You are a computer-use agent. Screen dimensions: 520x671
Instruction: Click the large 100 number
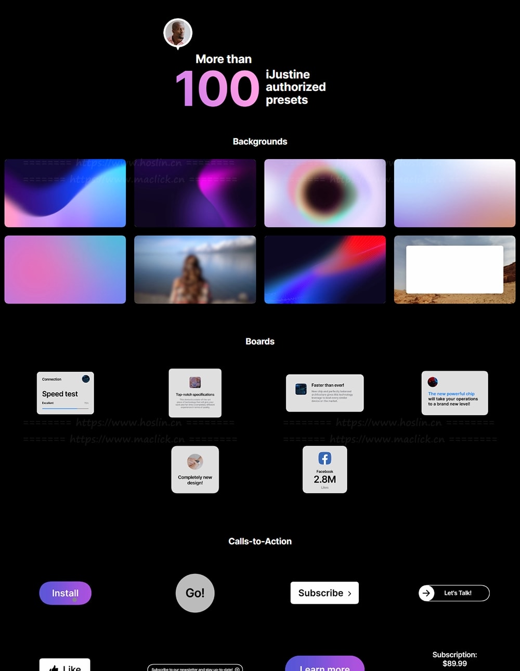click(x=217, y=89)
